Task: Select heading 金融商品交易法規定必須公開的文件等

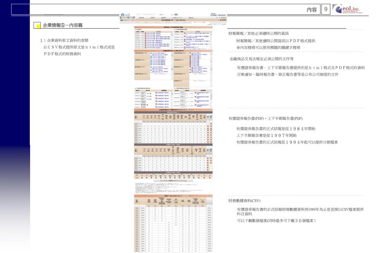Action: coord(261,59)
